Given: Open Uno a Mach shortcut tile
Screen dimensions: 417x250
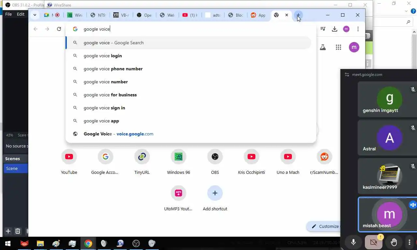Looking at the screenshot, I should coord(288,162).
